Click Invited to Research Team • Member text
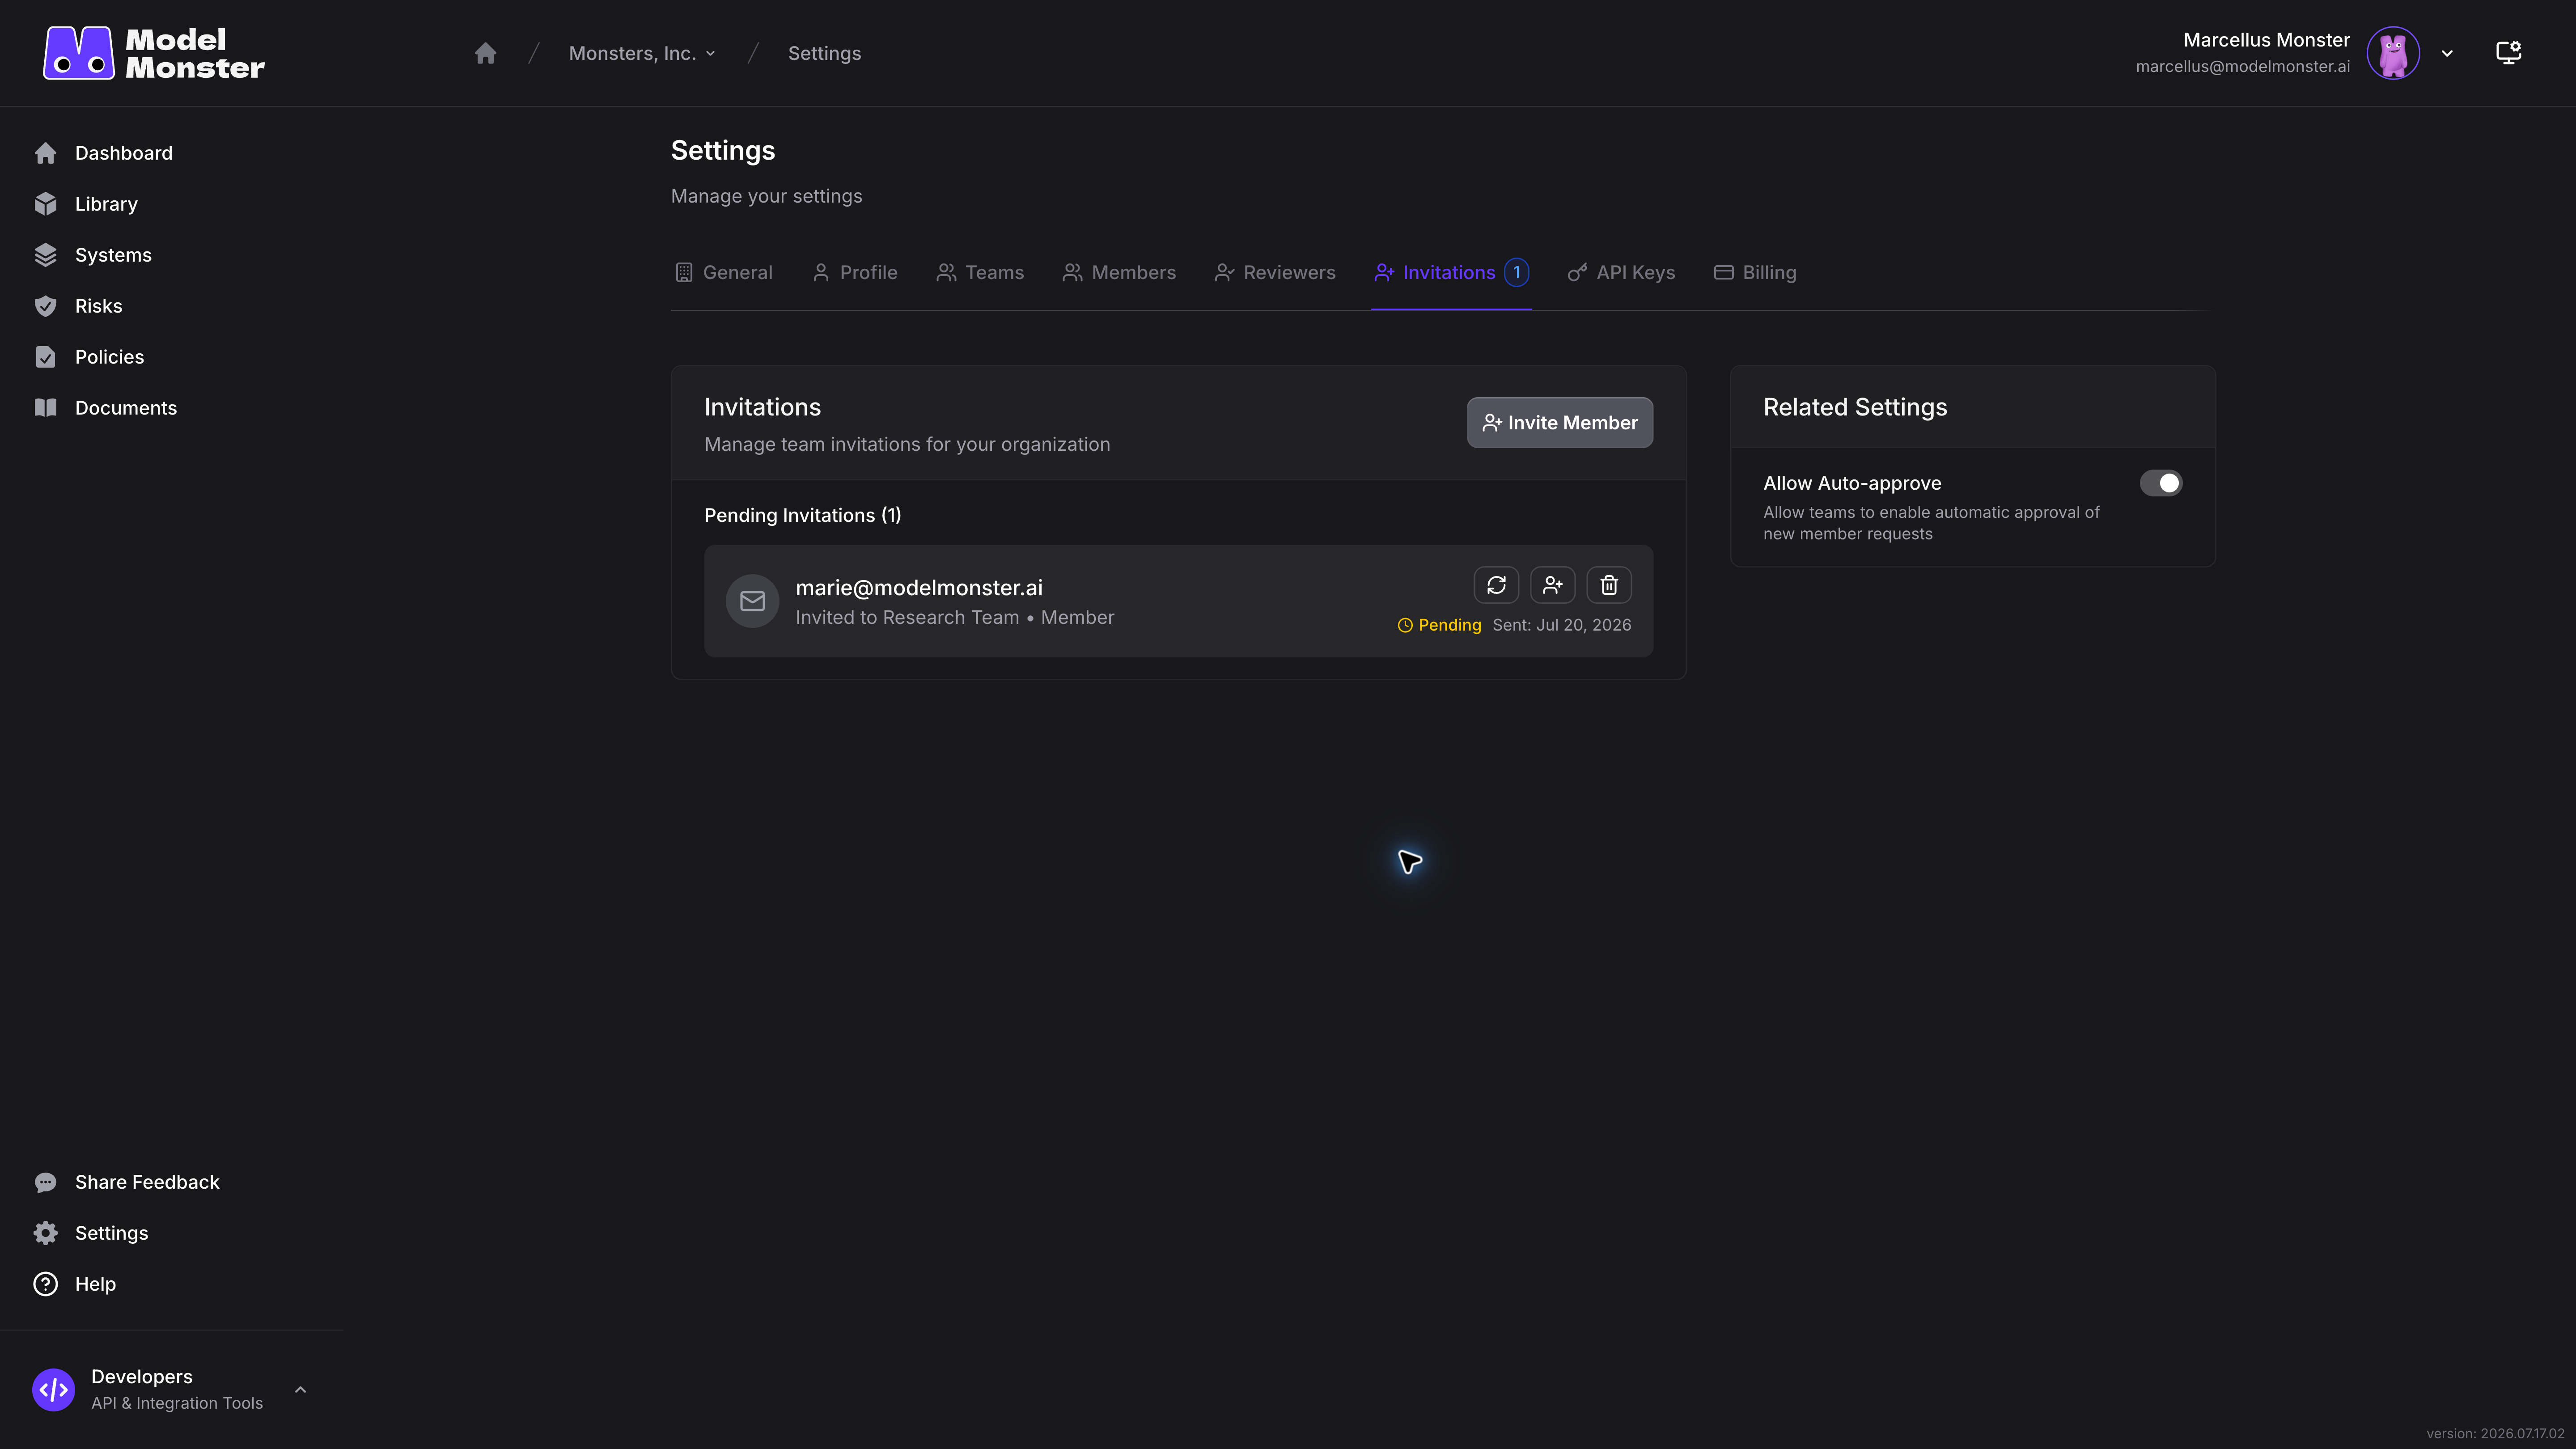The height and width of the screenshot is (1449, 2576). click(954, 617)
